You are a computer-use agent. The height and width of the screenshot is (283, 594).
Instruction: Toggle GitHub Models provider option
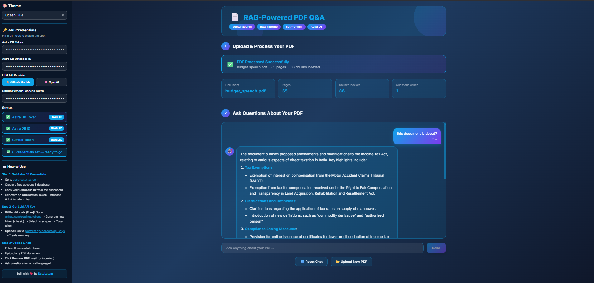click(18, 82)
